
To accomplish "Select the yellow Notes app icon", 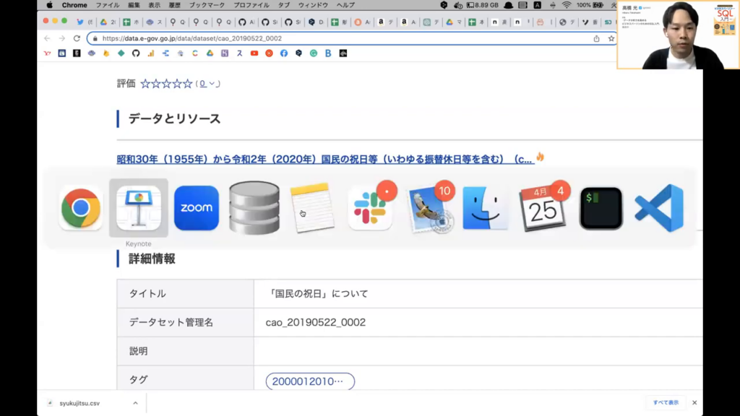I will [x=312, y=208].
